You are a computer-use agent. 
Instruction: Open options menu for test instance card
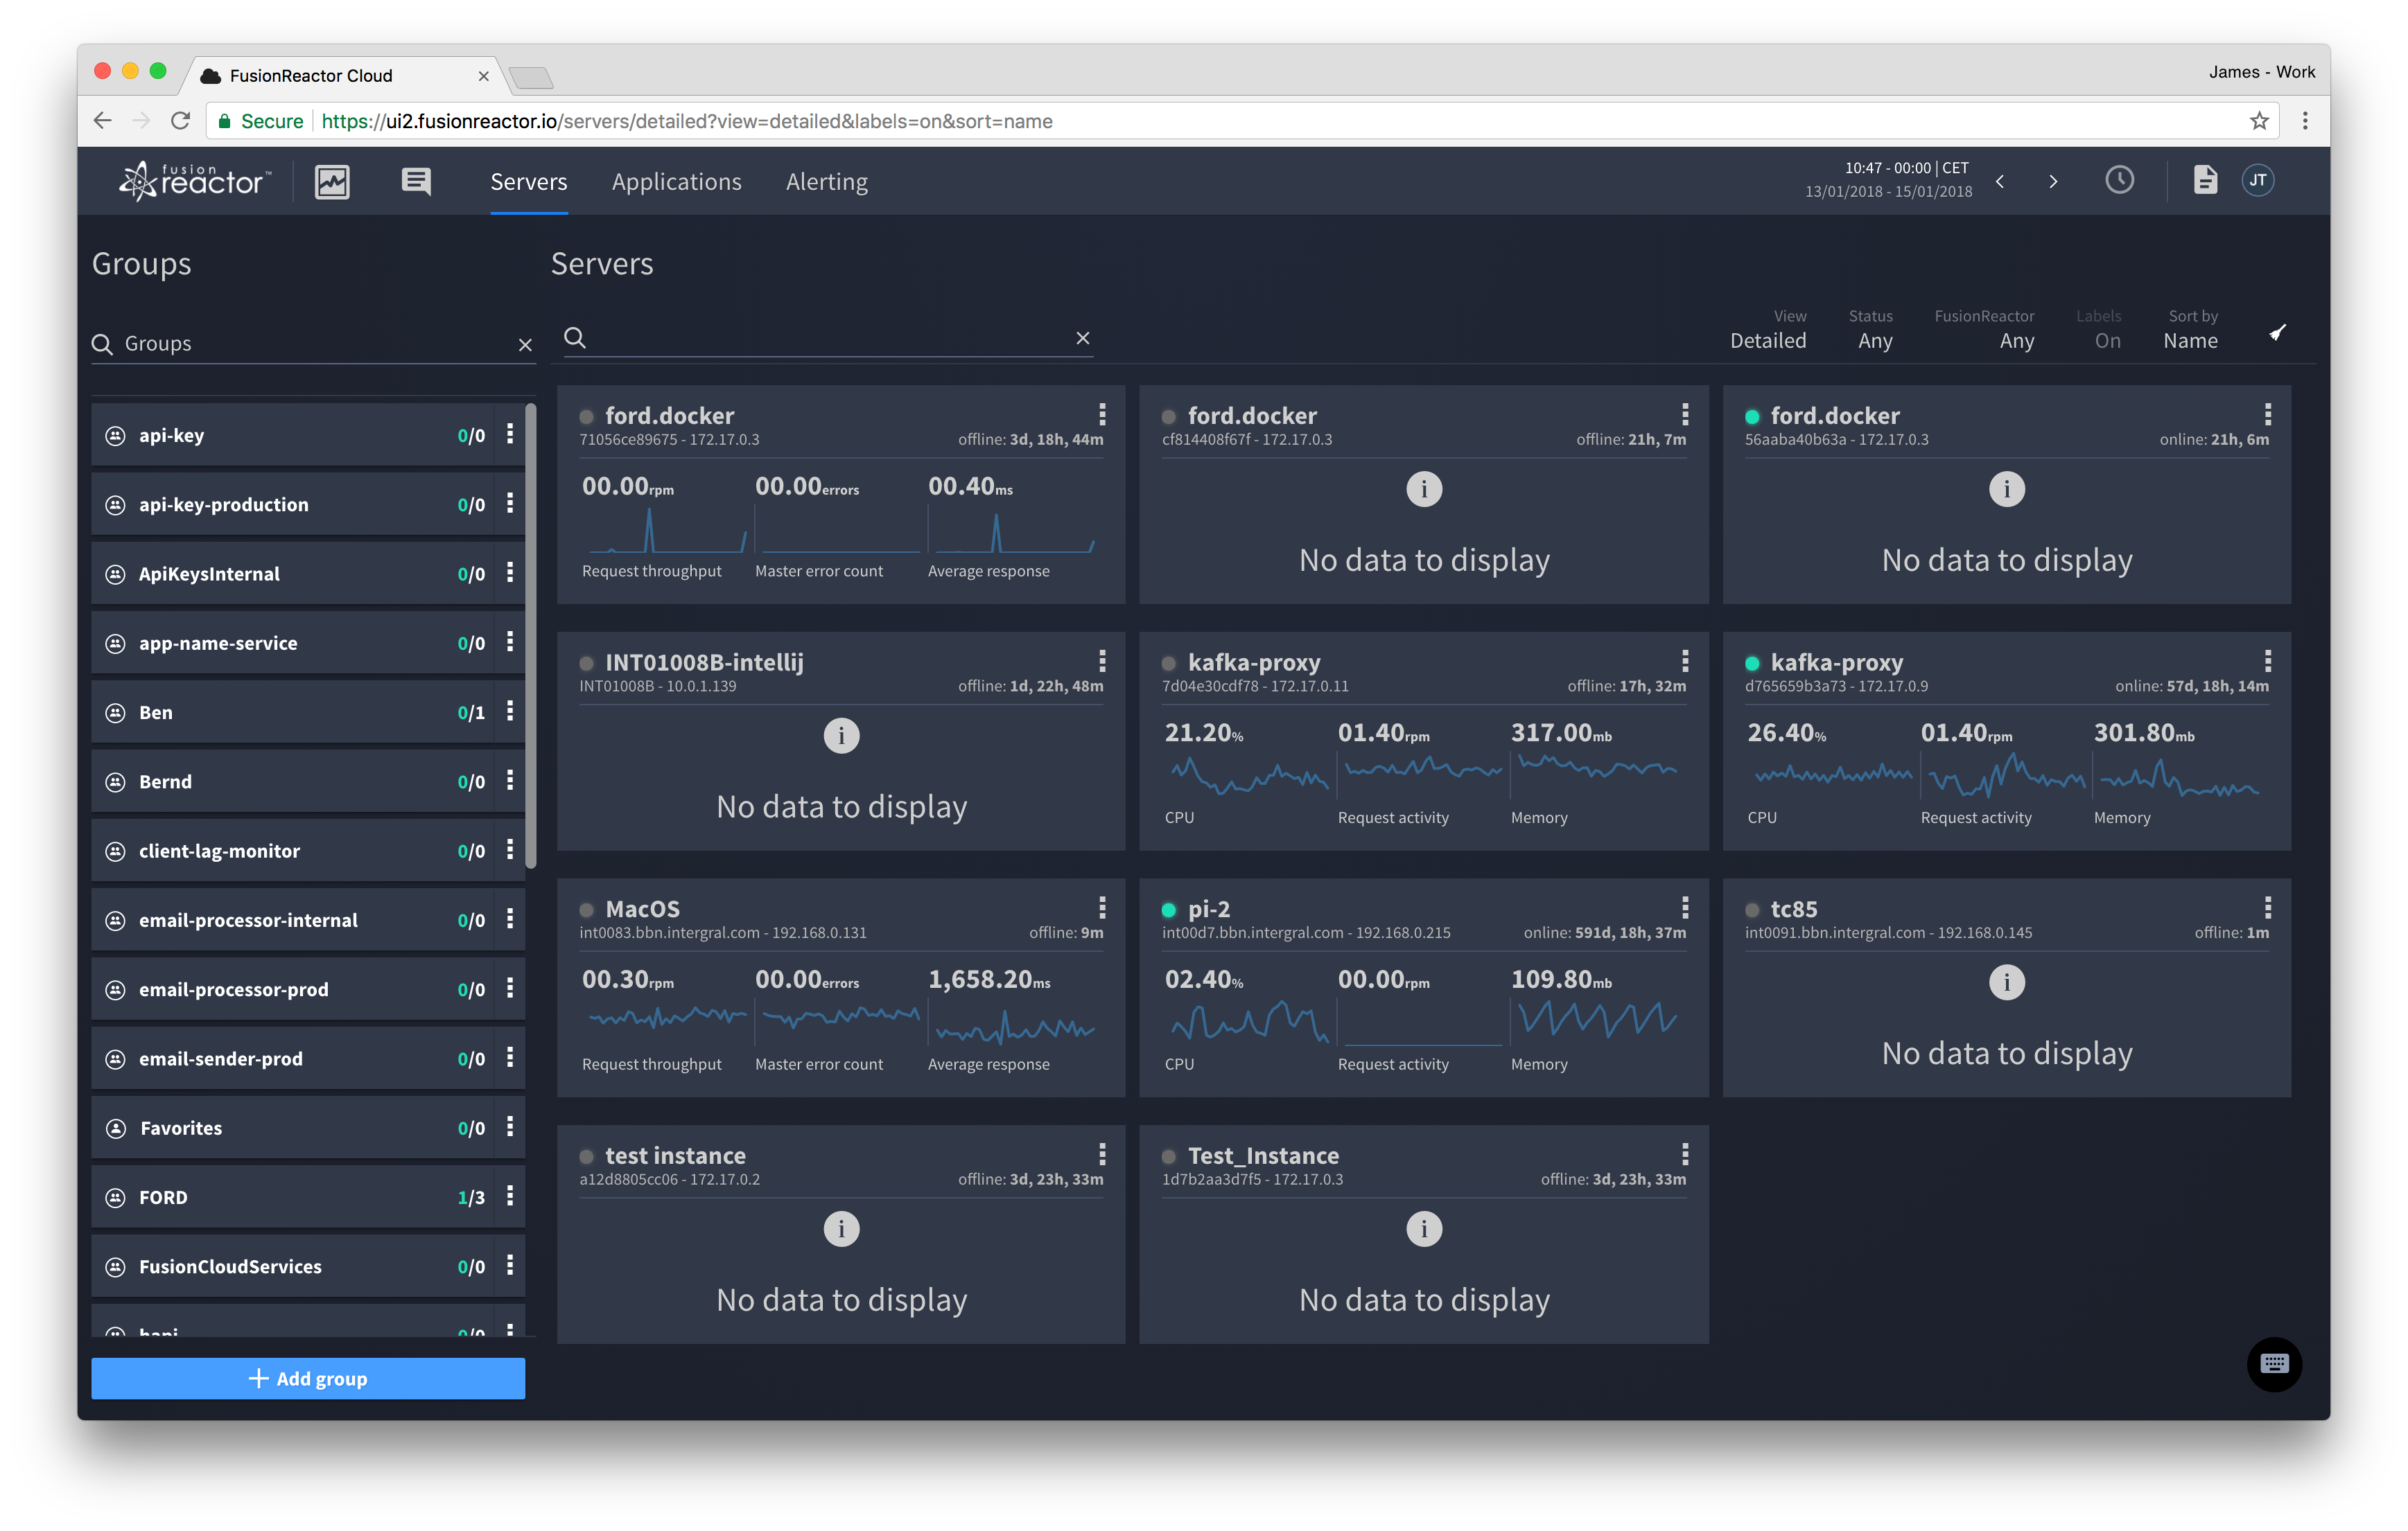[x=1102, y=1154]
